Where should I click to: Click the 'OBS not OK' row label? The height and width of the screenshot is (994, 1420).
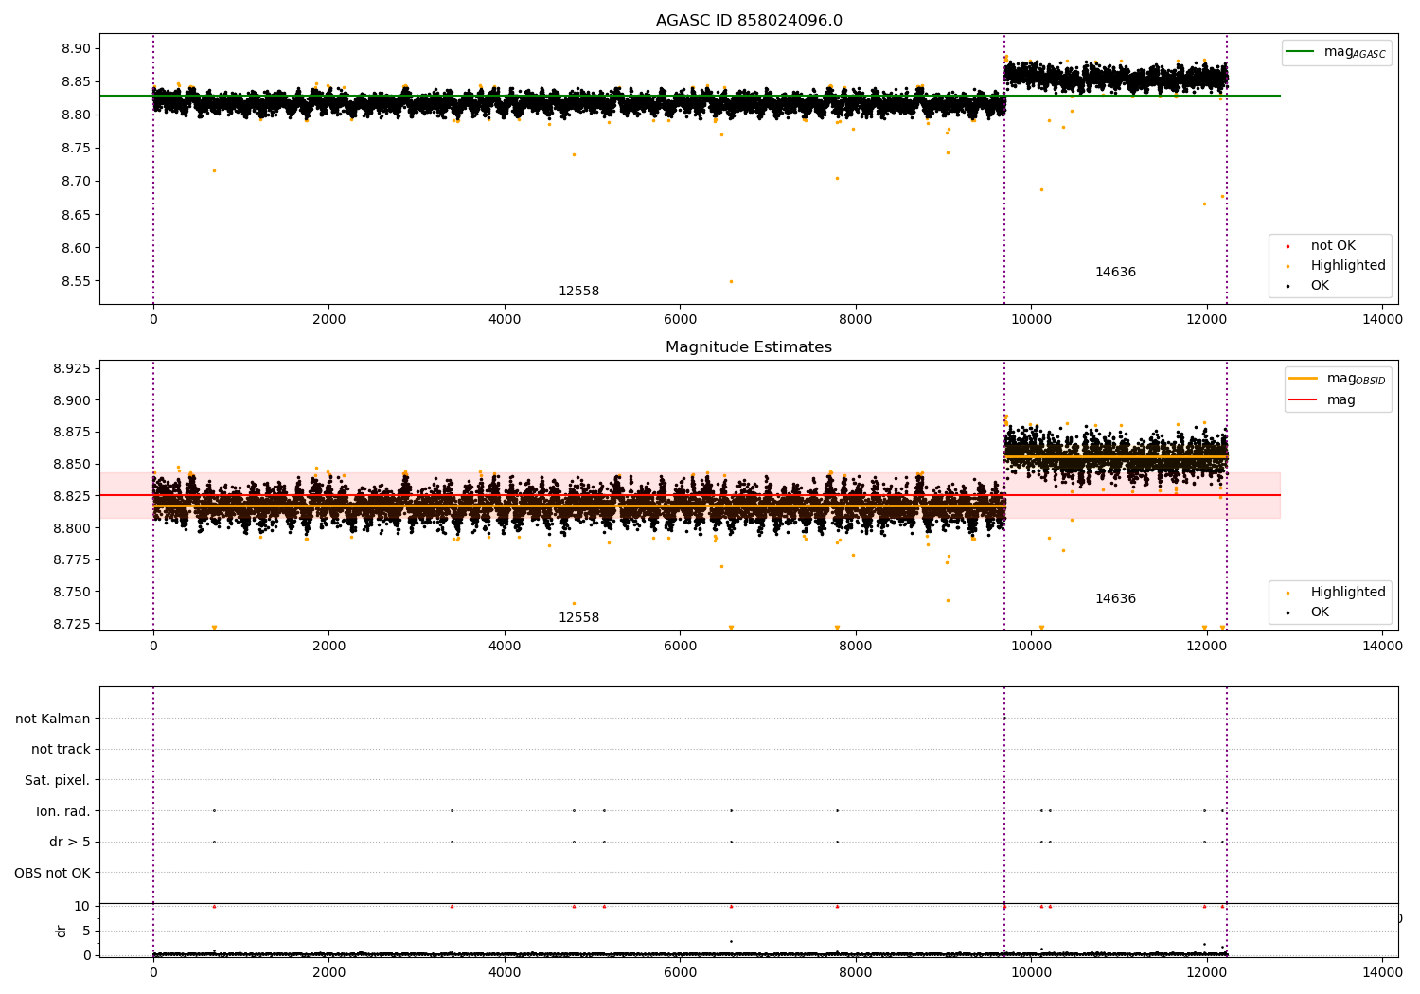click(x=53, y=873)
